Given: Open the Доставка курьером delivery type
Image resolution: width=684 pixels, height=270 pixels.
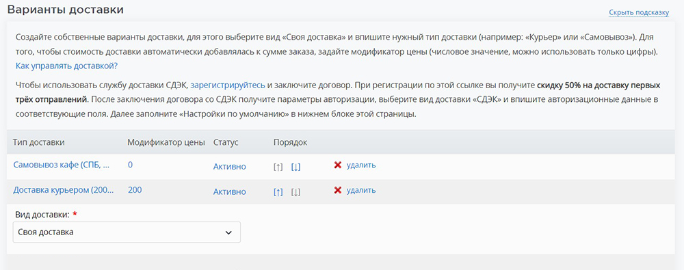Looking at the screenshot, I should click(64, 190).
